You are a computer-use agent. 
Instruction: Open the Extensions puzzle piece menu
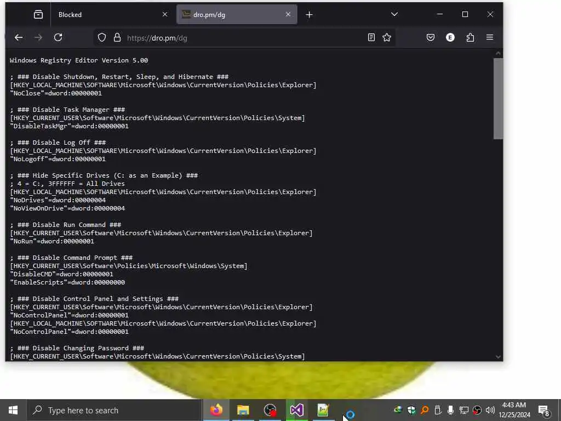point(470,38)
